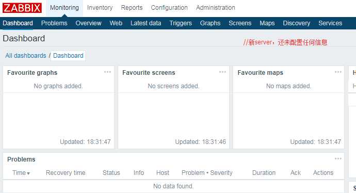The height and width of the screenshot is (193, 356).
Task: Click the Problem column header
Action: coord(193,173)
